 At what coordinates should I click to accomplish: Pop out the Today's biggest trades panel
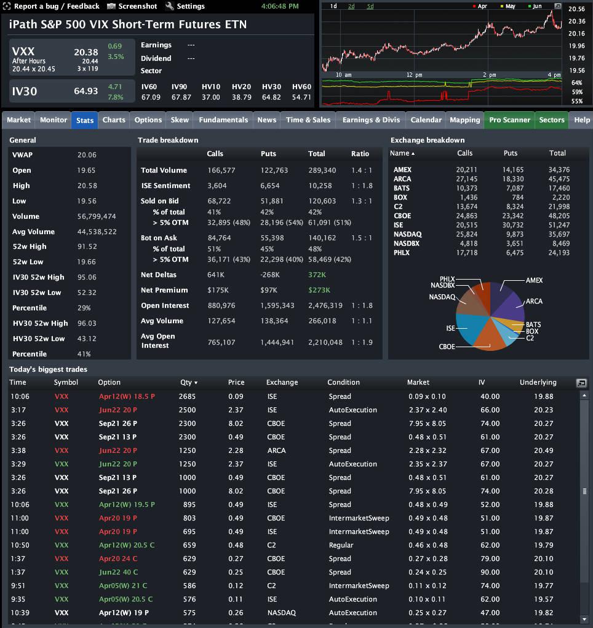point(581,382)
